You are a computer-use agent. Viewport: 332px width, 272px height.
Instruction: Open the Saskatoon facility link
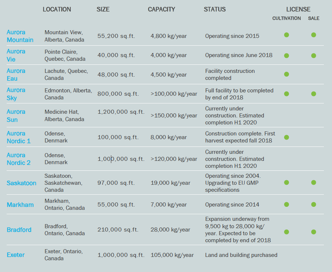coord(21,183)
